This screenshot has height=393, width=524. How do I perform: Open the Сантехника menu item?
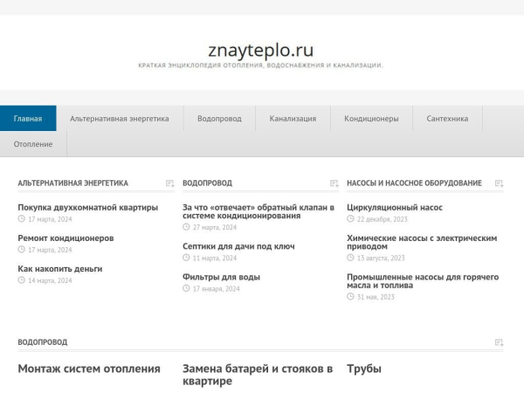[447, 118]
